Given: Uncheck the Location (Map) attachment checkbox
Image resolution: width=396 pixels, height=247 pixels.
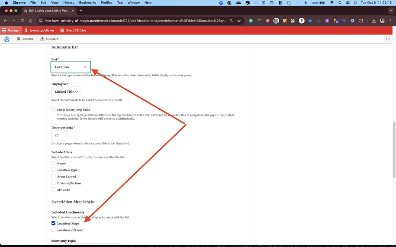Looking at the screenshot, I should pos(53,223).
